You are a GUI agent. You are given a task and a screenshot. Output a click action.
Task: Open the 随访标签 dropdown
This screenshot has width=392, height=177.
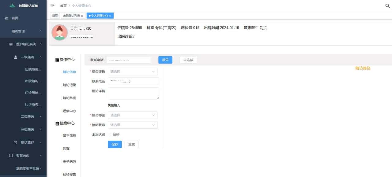(x=132, y=115)
